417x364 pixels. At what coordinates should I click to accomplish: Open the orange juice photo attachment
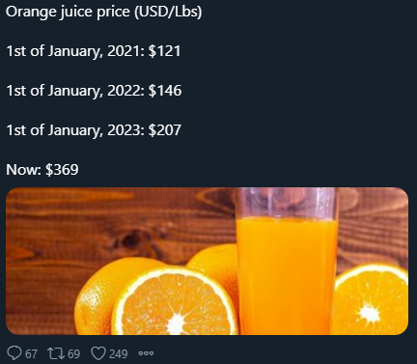pos(208,261)
